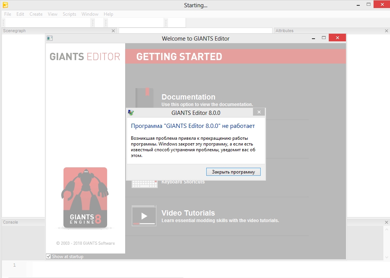Click the Welcome window's title bar icon

pos(49,38)
